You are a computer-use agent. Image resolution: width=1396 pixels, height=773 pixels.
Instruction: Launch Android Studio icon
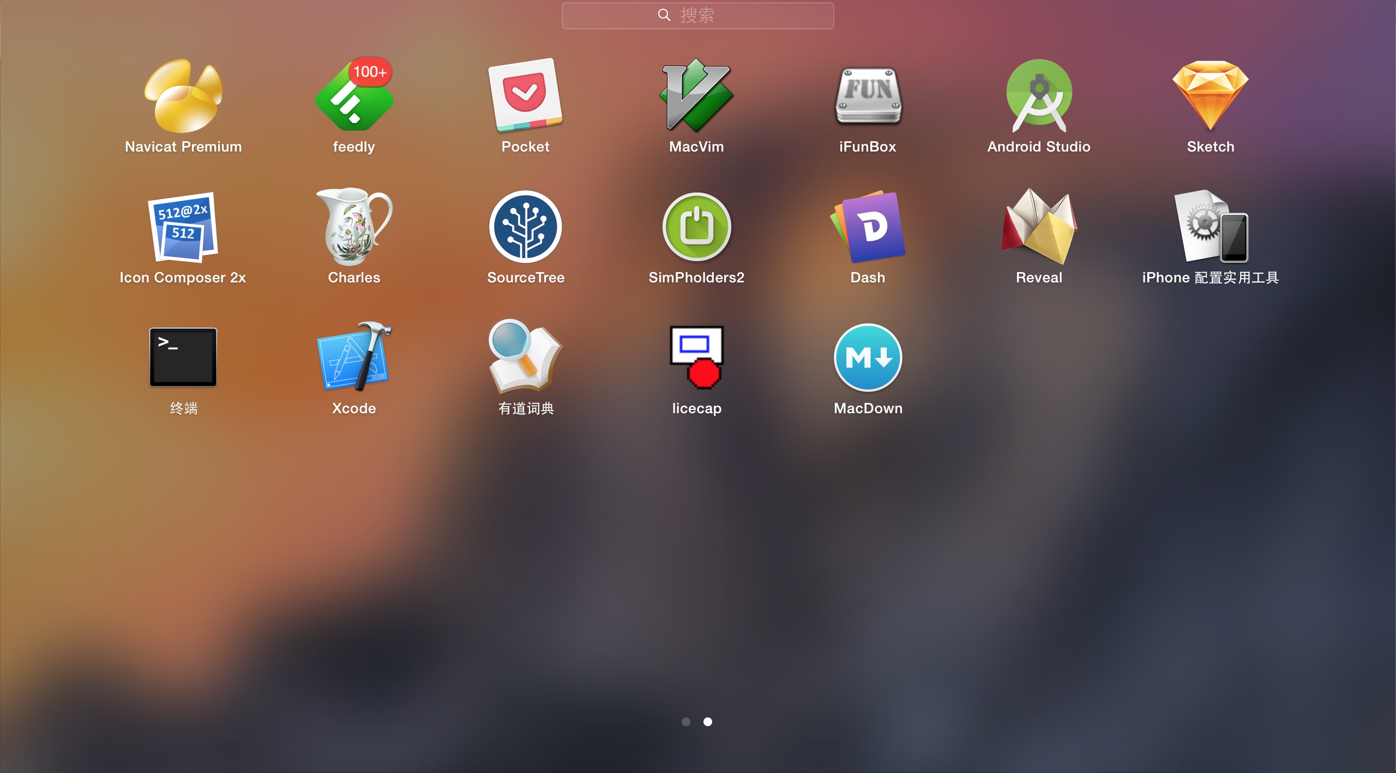1039,96
